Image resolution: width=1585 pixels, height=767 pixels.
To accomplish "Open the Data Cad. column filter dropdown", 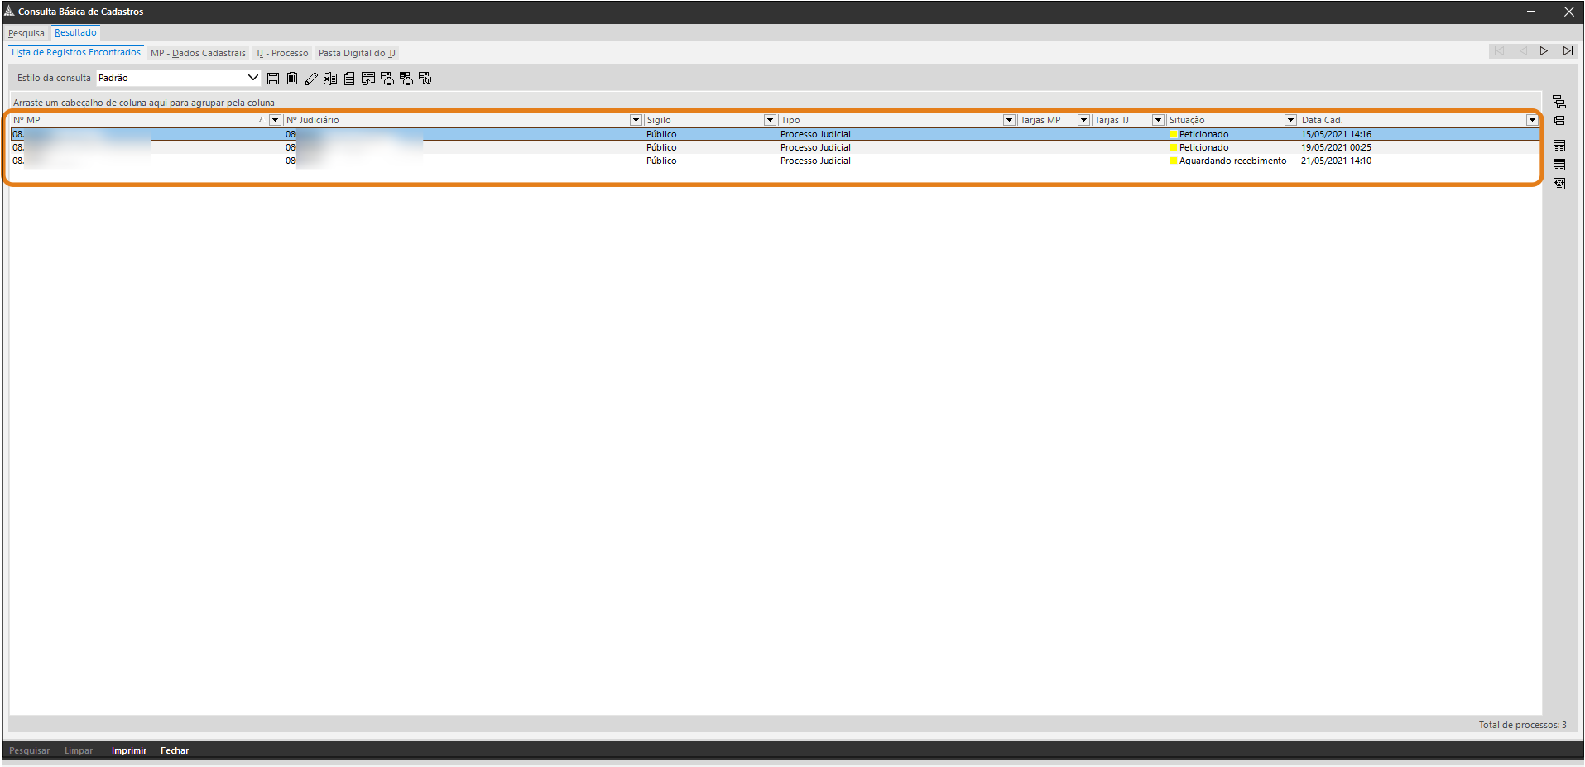I will 1532,120.
